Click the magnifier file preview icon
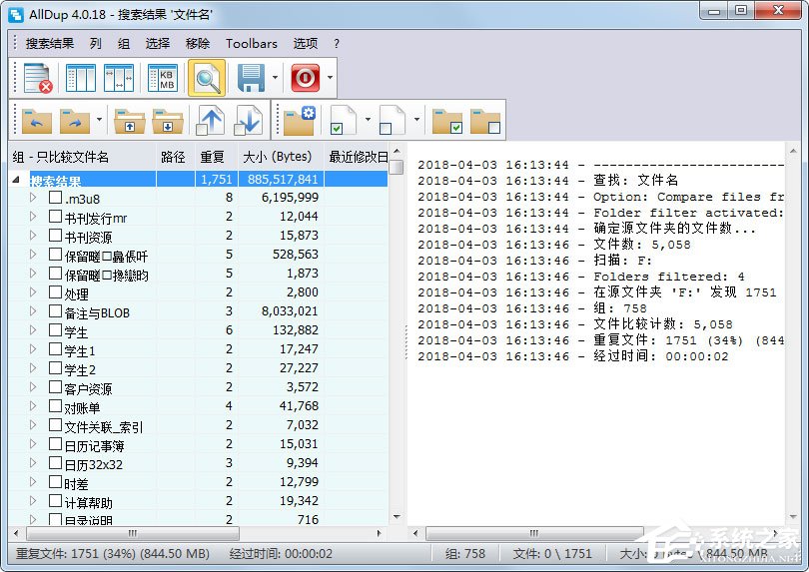Viewport: 809px width, 572px height. (207, 78)
